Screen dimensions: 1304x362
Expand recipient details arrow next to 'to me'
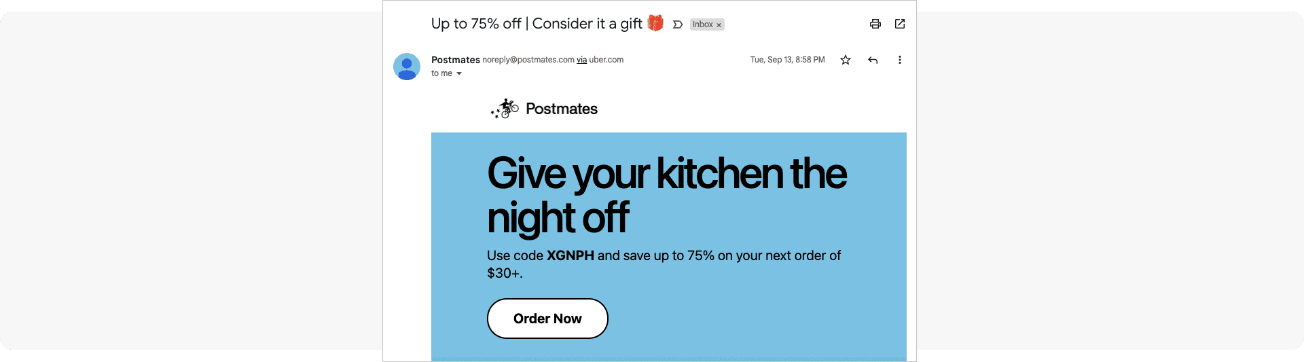(x=459, y=73)
